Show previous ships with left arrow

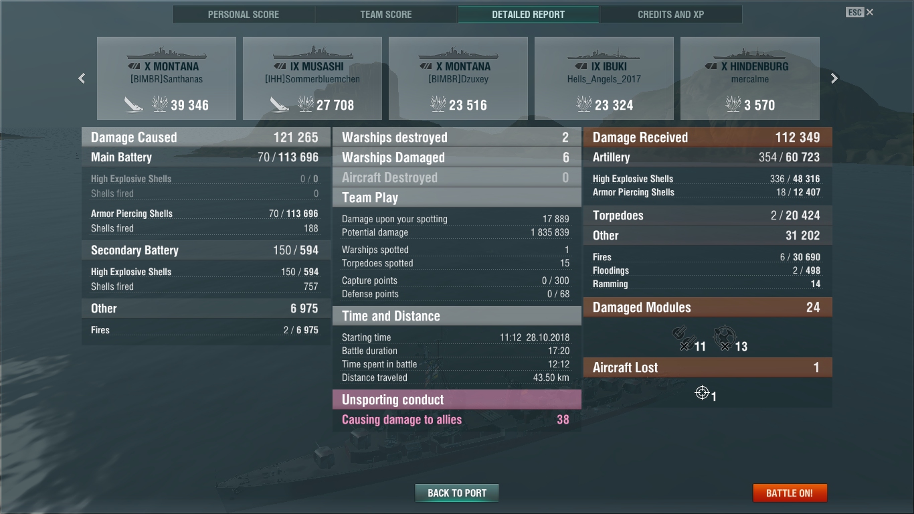click(x=82, y=78)
